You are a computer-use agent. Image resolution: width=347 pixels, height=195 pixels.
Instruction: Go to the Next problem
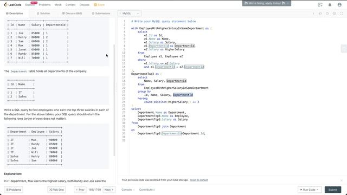109,190
